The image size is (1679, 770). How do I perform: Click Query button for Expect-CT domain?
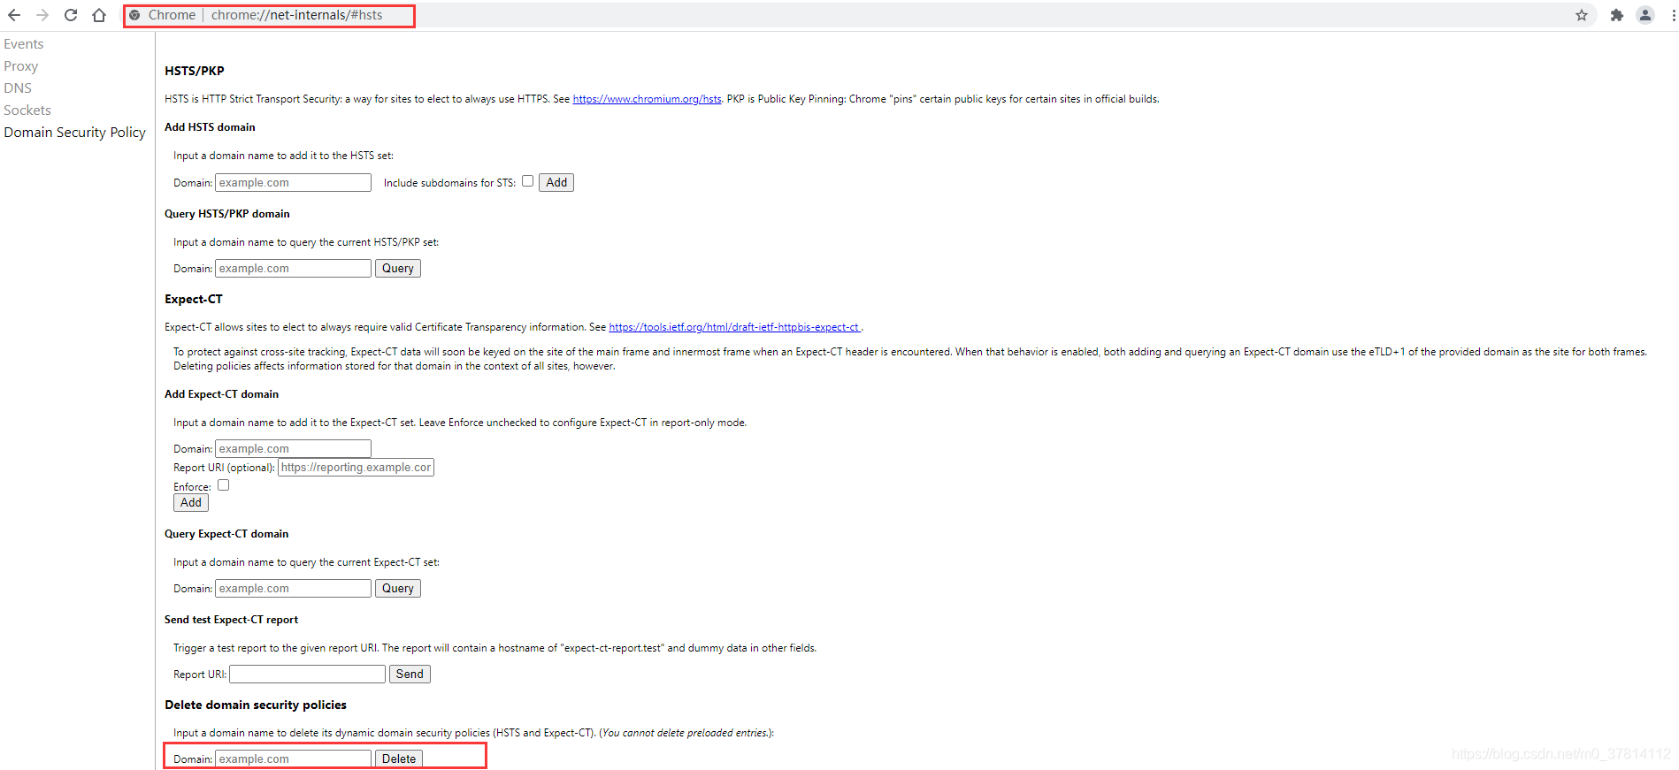coord(398,589)
